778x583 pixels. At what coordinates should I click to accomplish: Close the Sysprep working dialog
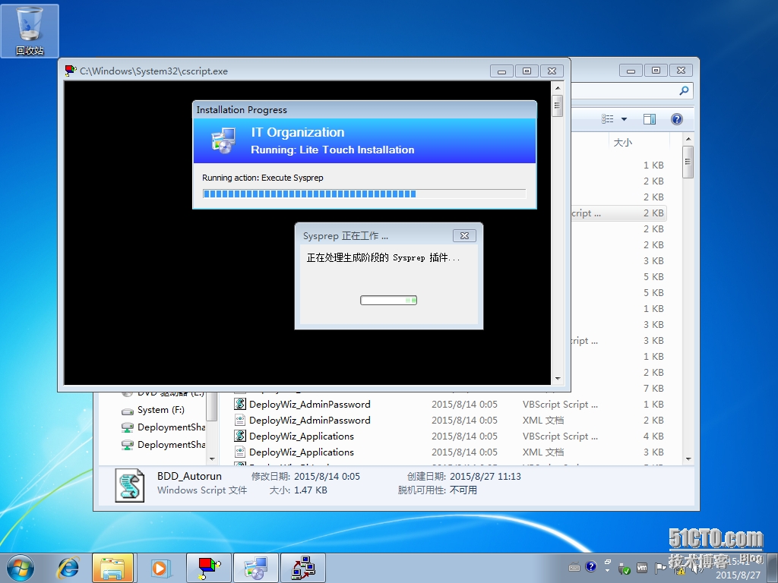coord(464,235)
